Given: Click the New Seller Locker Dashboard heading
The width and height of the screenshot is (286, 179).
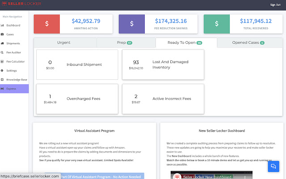Looking at the screenshot, I should coord(222,131).
